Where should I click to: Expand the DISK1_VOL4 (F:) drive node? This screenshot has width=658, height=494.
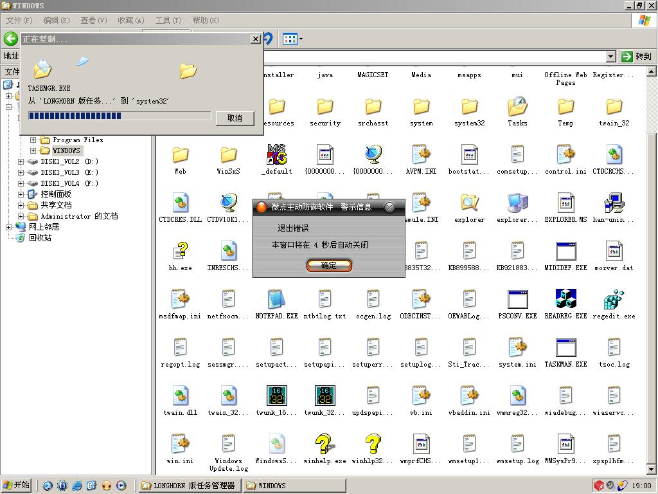pos(21,183)
